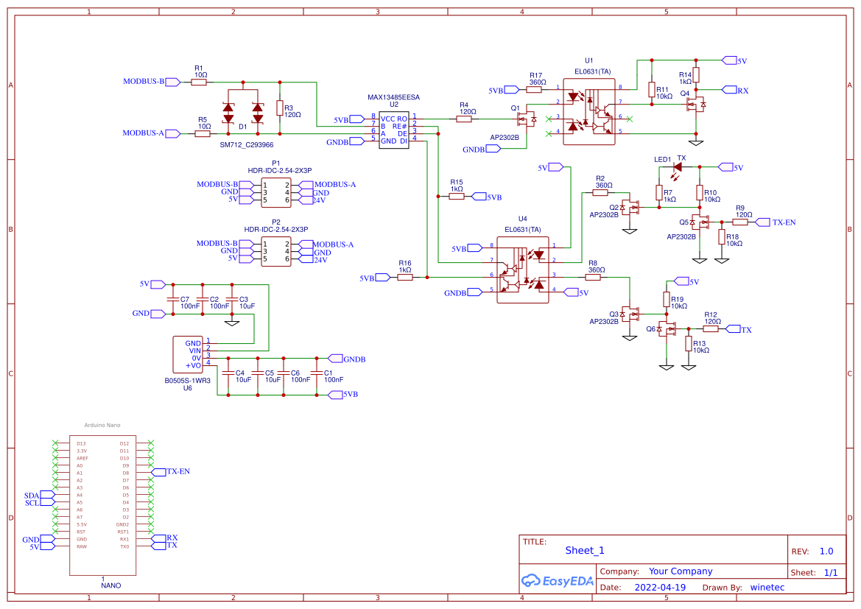Click the AP2302B transistor Q1 symbol
This screenshot has width=861, height=609.
coord(521,118)
